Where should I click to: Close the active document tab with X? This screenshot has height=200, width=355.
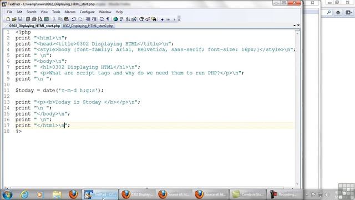click(298, 25)
